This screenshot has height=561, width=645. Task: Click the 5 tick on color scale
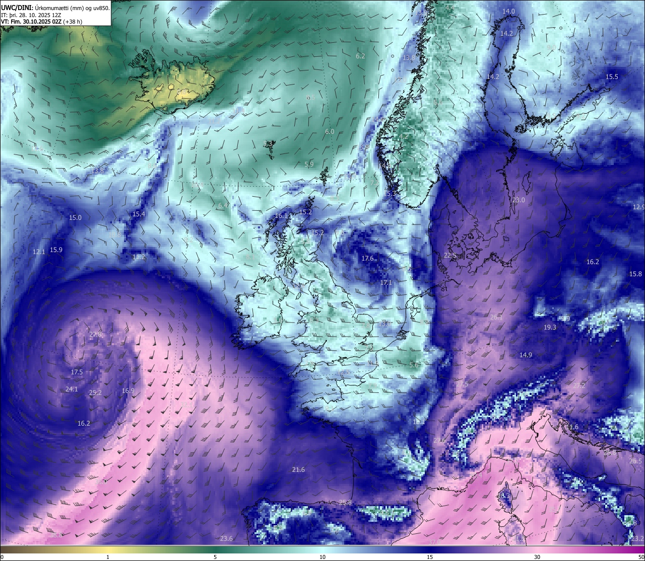tap(215, 557)
